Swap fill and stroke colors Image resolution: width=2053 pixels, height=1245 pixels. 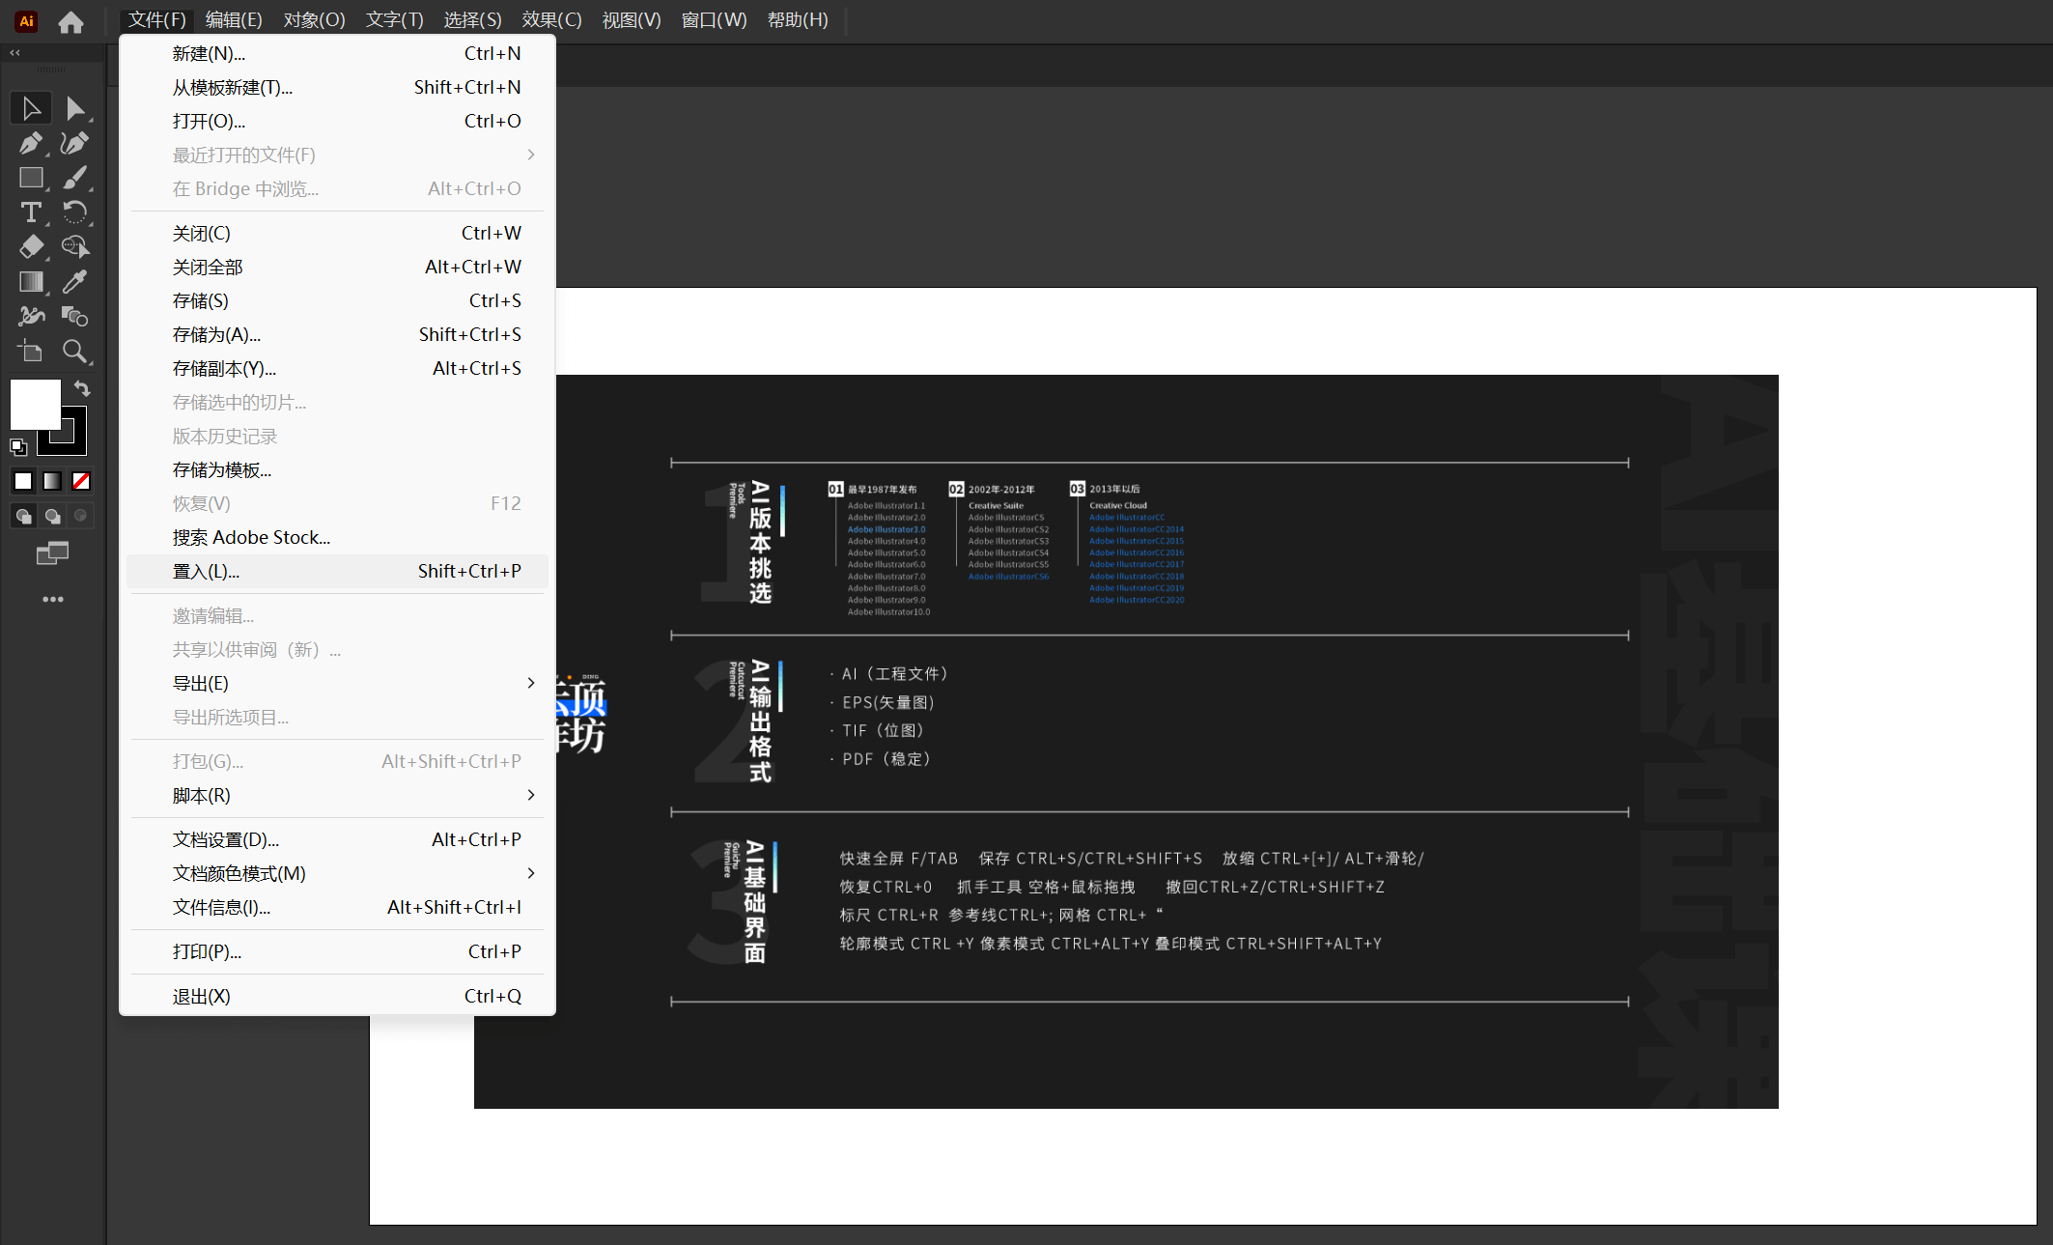click(82, 388)
